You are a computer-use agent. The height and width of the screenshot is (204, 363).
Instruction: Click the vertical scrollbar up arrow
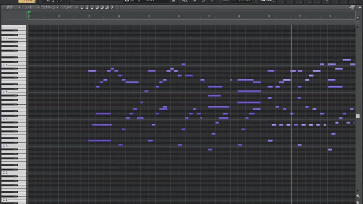358,27
